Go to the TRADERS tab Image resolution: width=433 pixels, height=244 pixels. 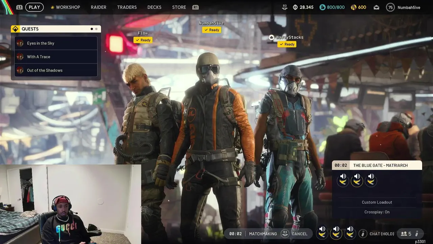click(127, 7)
